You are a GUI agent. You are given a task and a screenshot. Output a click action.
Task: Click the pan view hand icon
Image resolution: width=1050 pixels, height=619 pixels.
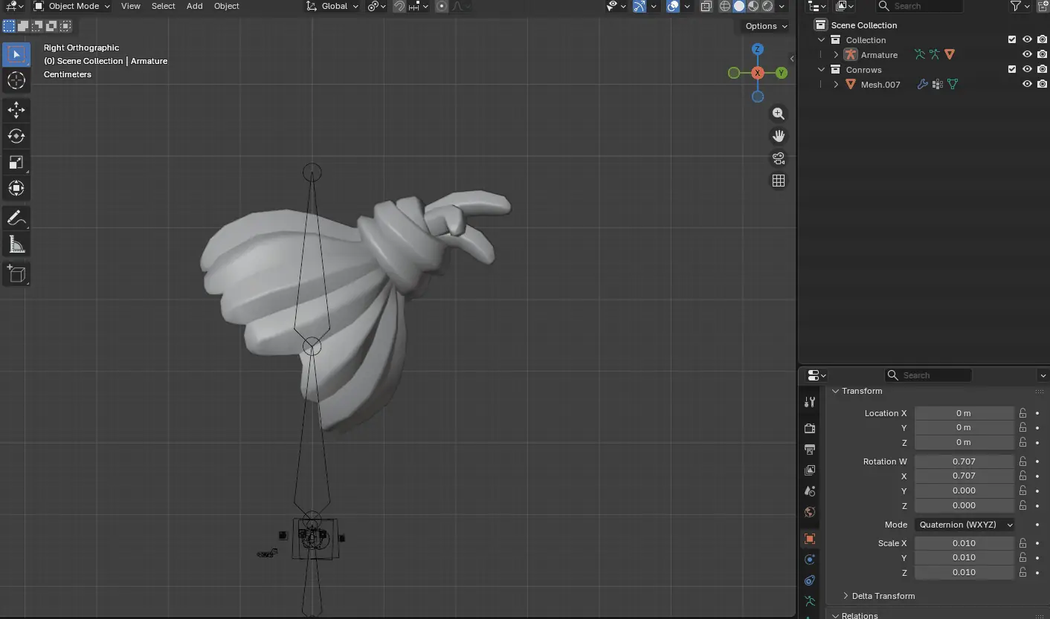tap(779, 136)
